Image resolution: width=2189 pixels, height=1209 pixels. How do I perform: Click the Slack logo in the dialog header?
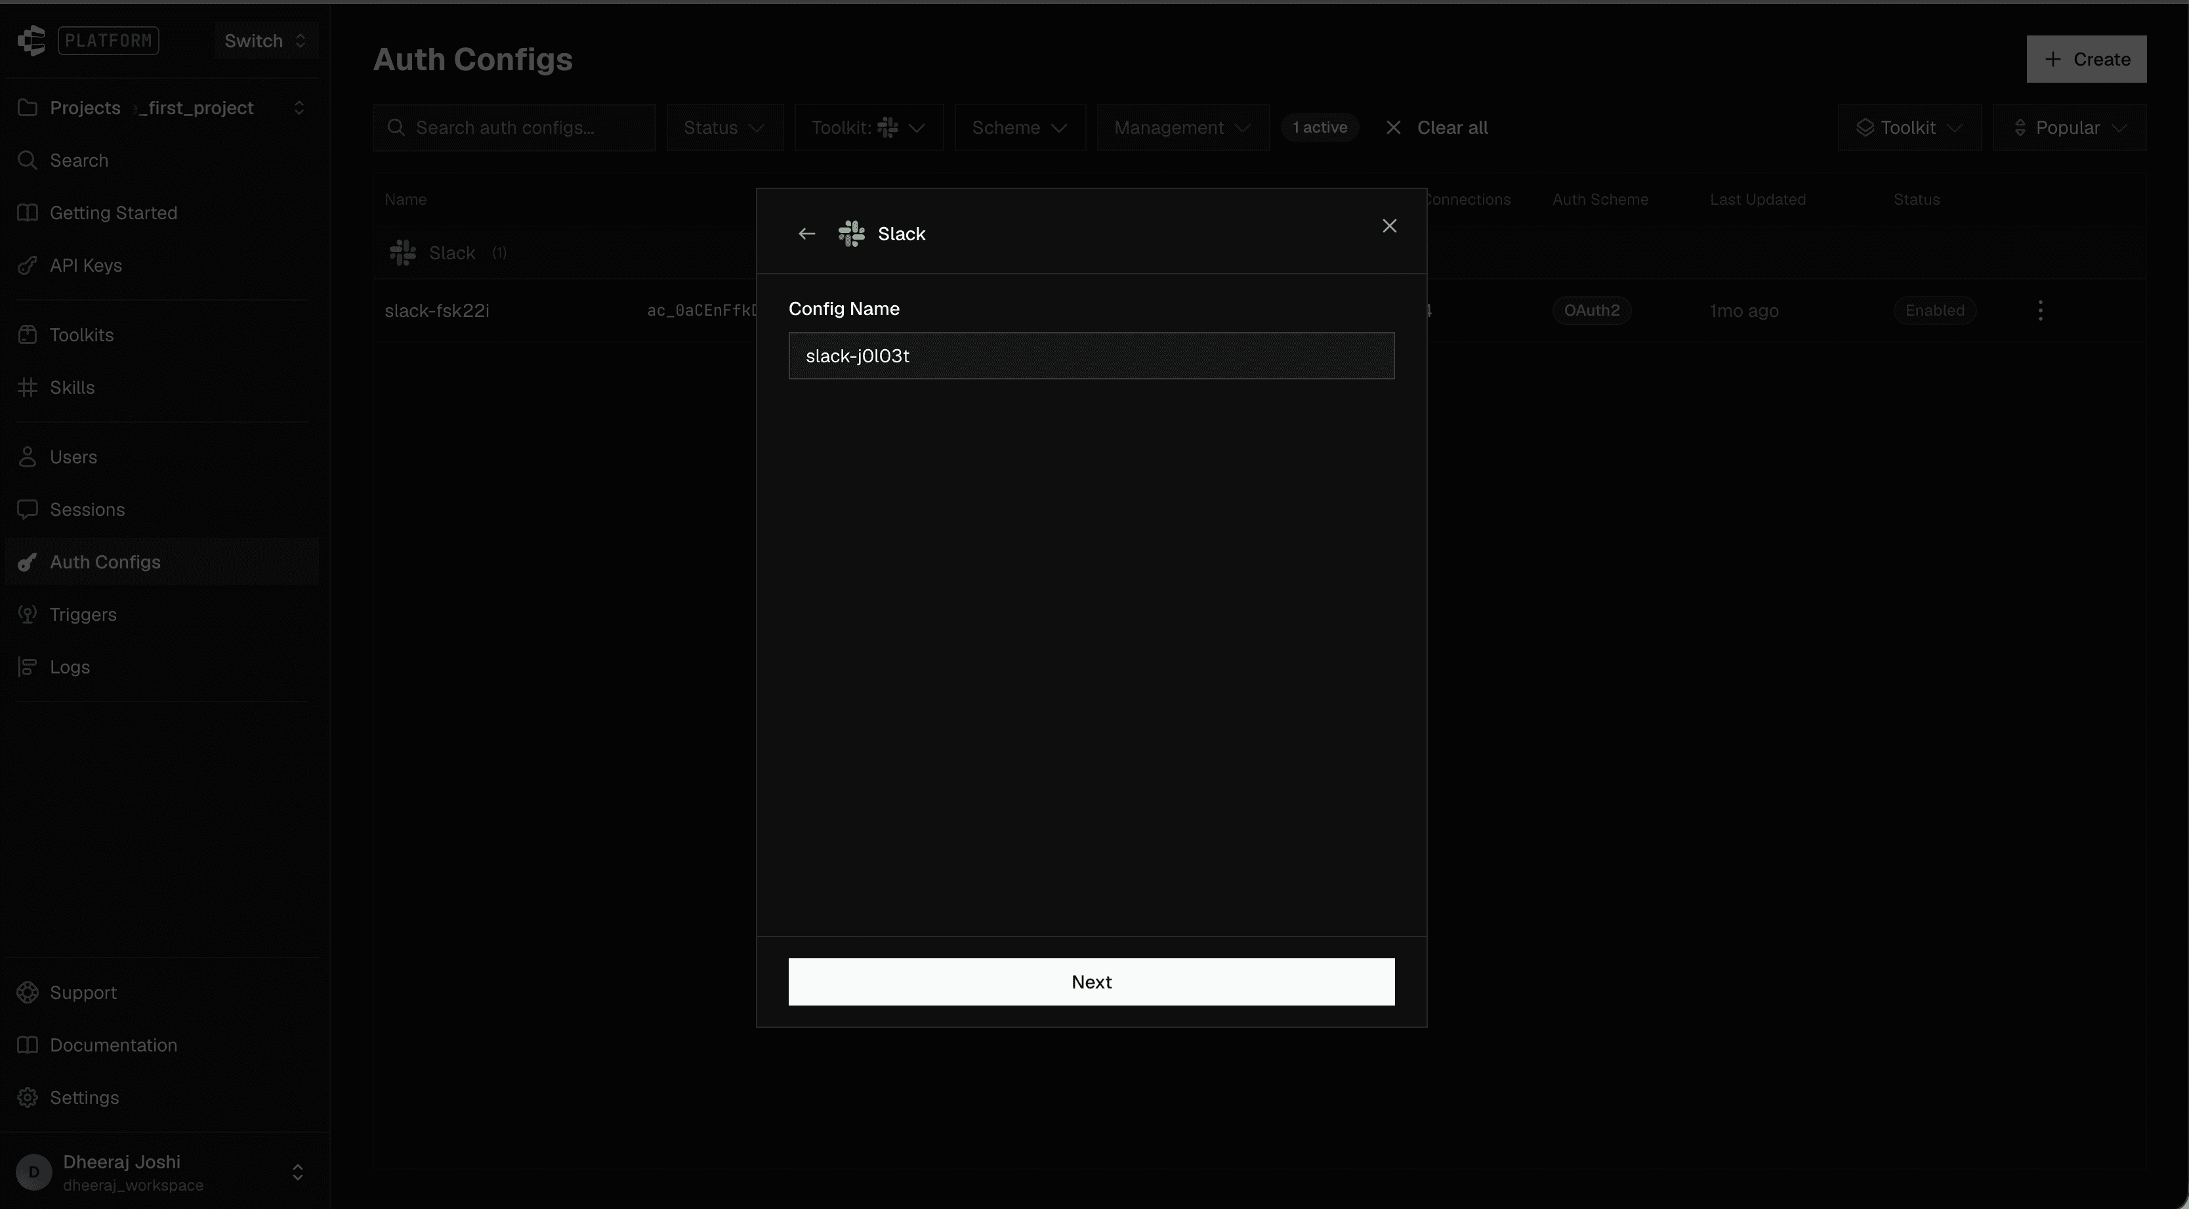coord(852,234)
